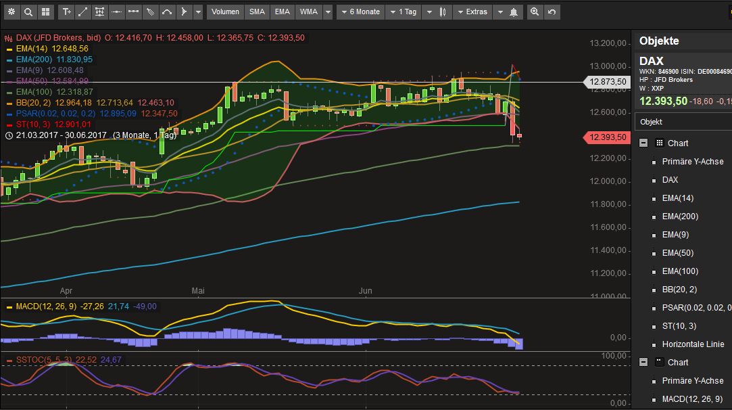Screen dimensions: 732x410
Task: Select EMA(9) in the Objekte list
Action: 675,234
